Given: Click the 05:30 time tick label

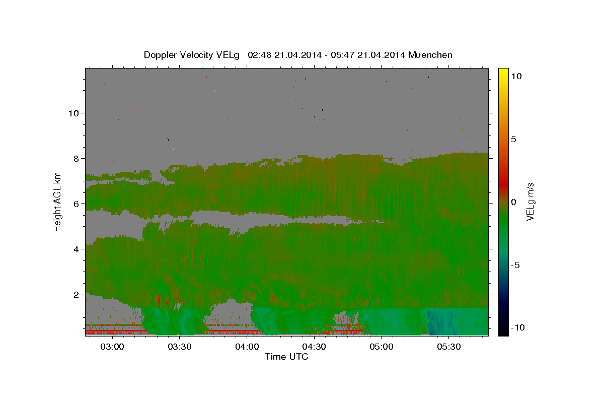Looking at the screenshot, I should click(x=449, y=347).
